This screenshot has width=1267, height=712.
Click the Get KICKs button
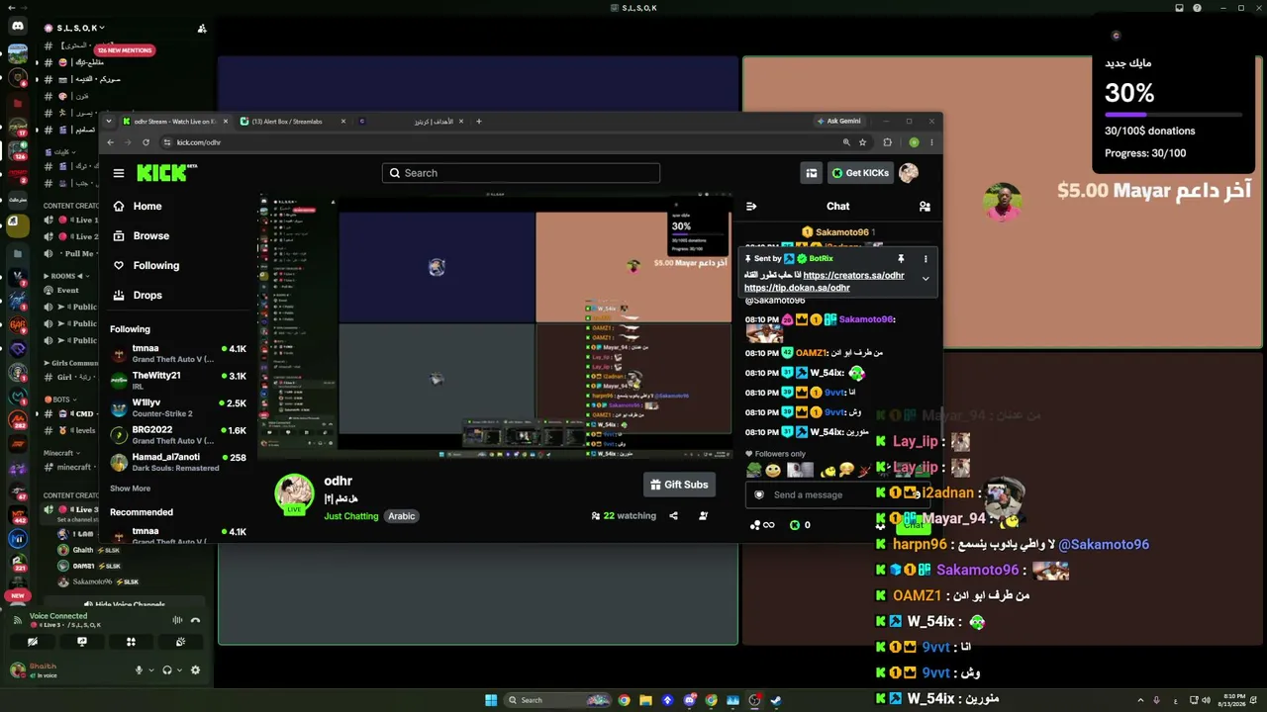860,173
